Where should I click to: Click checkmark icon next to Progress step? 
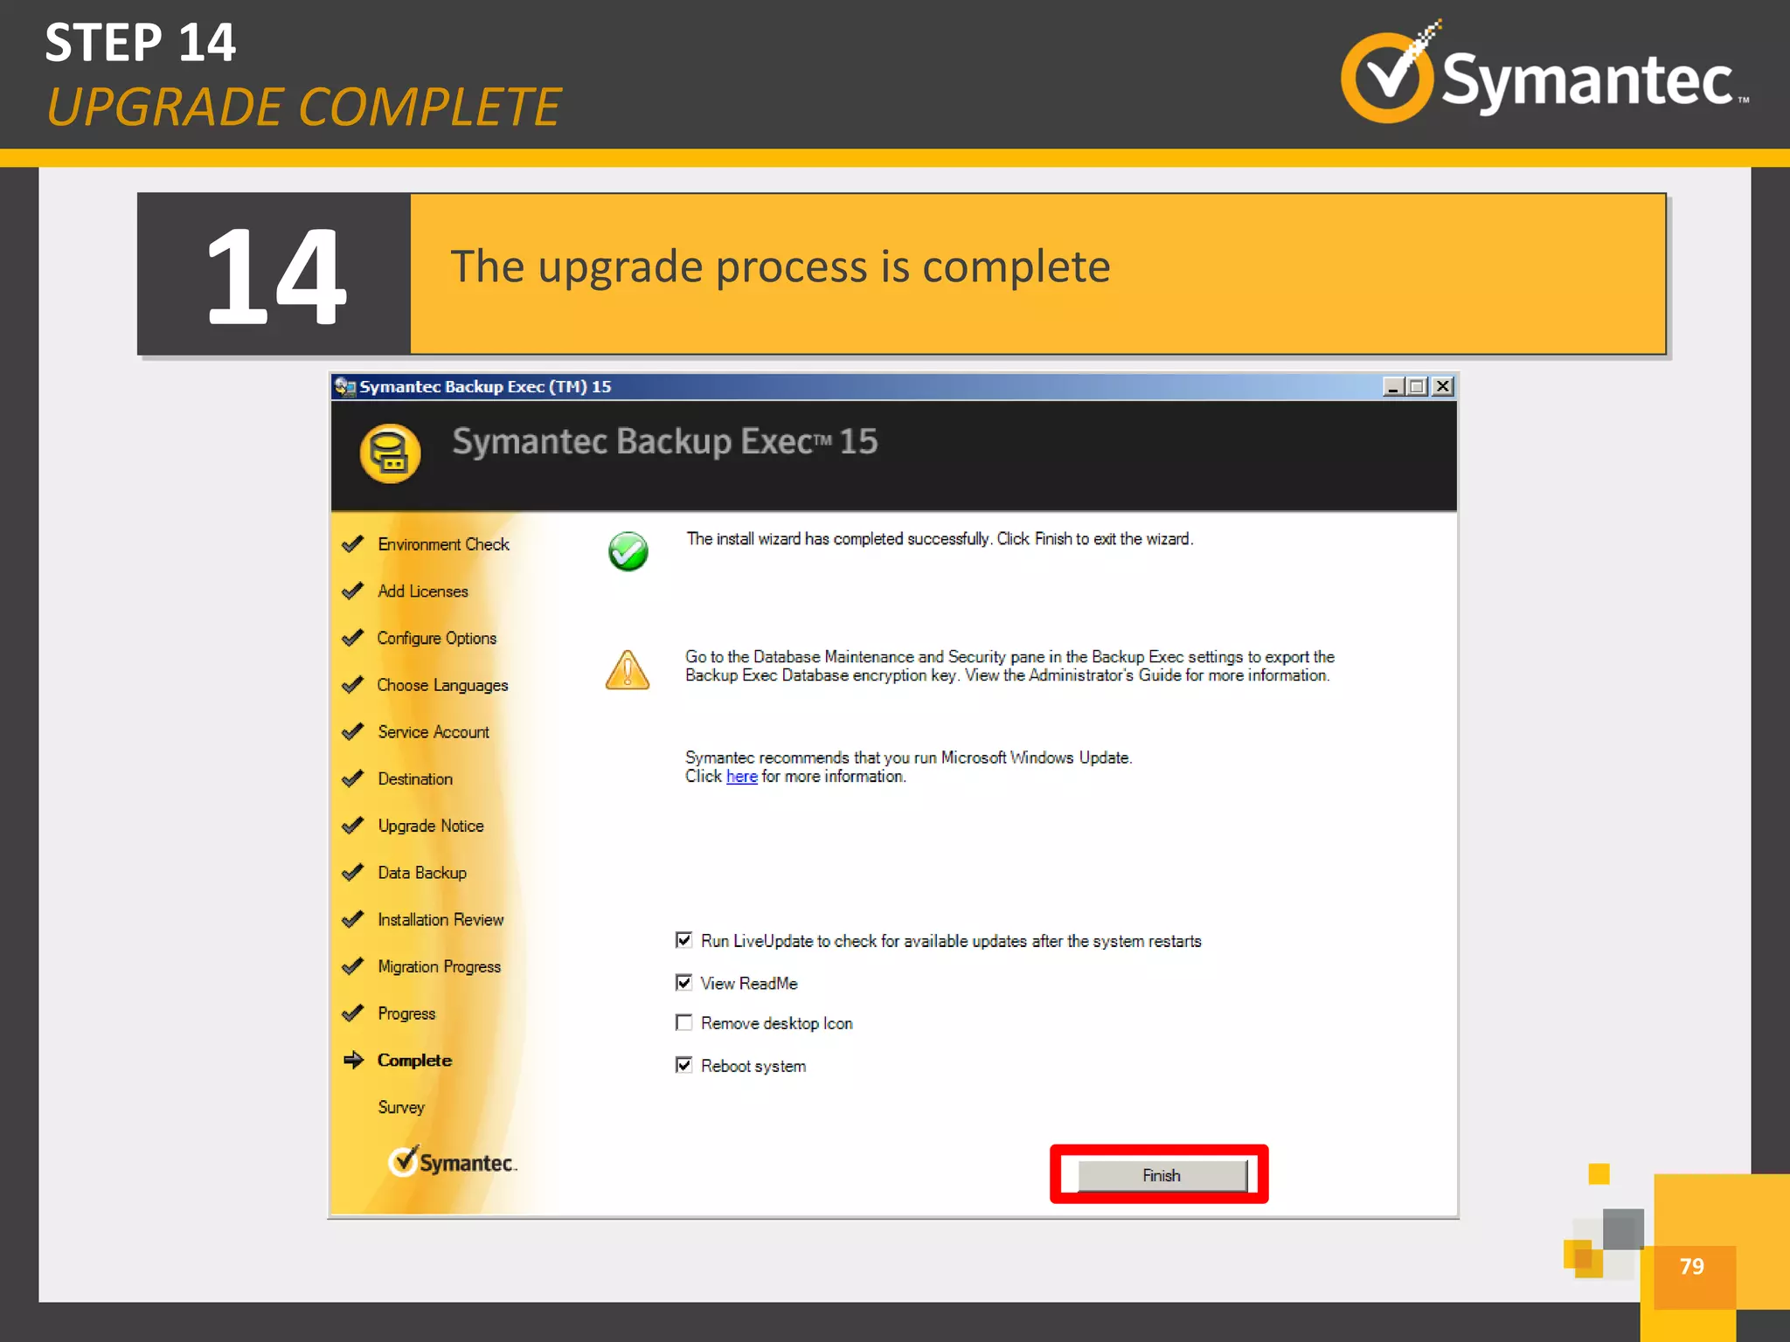coord(353,1013)
